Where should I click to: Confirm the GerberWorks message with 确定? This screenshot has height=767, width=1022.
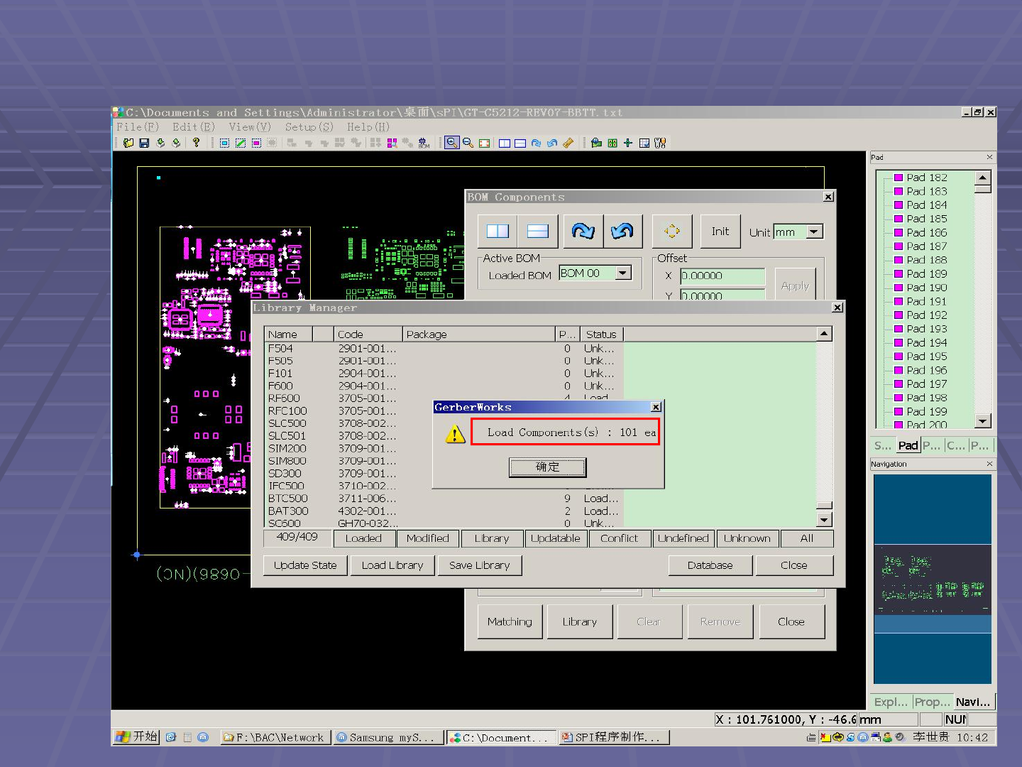coord(547,467)
